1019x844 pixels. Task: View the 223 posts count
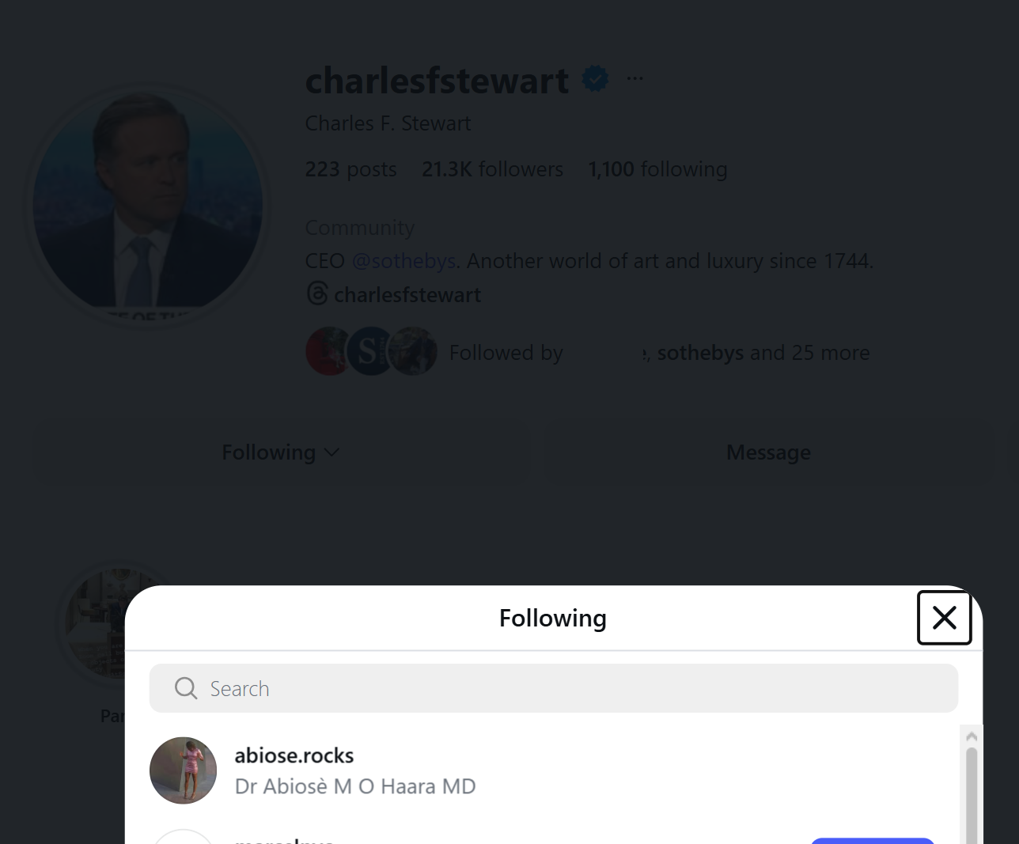coord(351,169)
